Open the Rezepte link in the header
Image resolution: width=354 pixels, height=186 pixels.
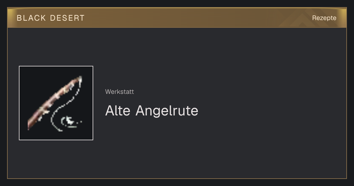pos(324,18)
